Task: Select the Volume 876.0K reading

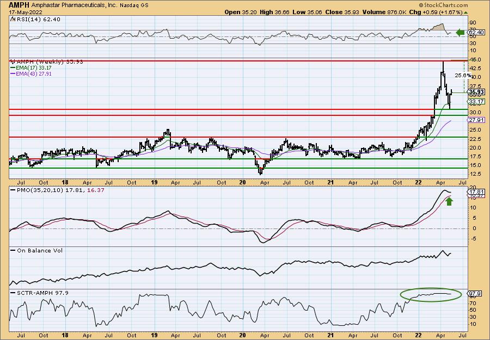Action: point(384,12)
